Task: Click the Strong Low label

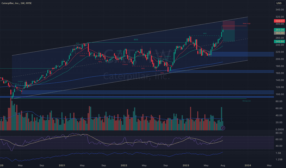Action: click(x=246, y=101)
